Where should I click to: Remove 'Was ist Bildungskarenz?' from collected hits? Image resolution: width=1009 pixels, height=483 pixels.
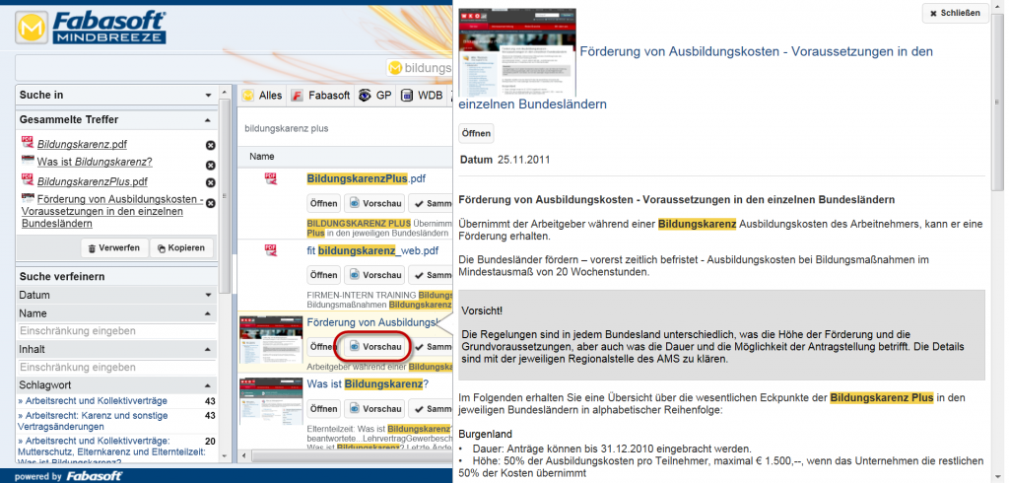tap(210, 166)
